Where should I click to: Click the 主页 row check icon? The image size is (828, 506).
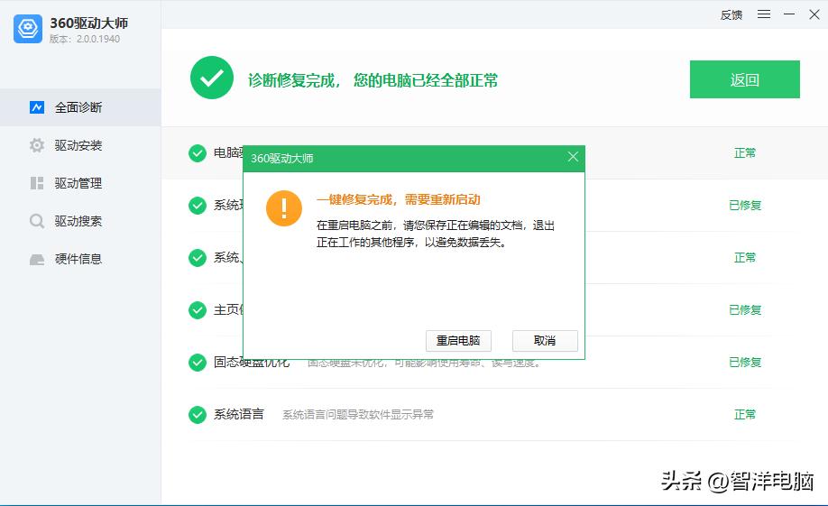click(x=198, y=310)
